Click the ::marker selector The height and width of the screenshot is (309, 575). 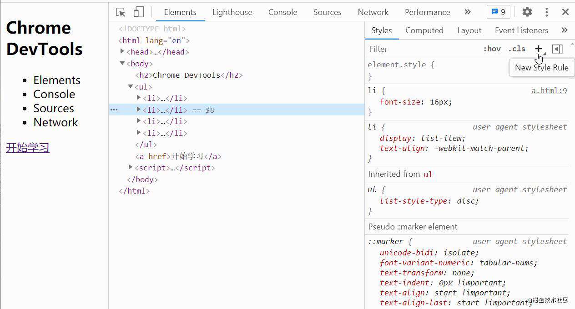coord(386,241)
